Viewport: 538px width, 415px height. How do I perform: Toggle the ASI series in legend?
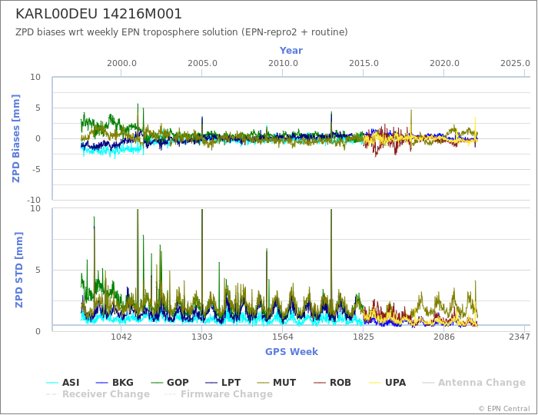pyautogui.click(x=63, y=383)
